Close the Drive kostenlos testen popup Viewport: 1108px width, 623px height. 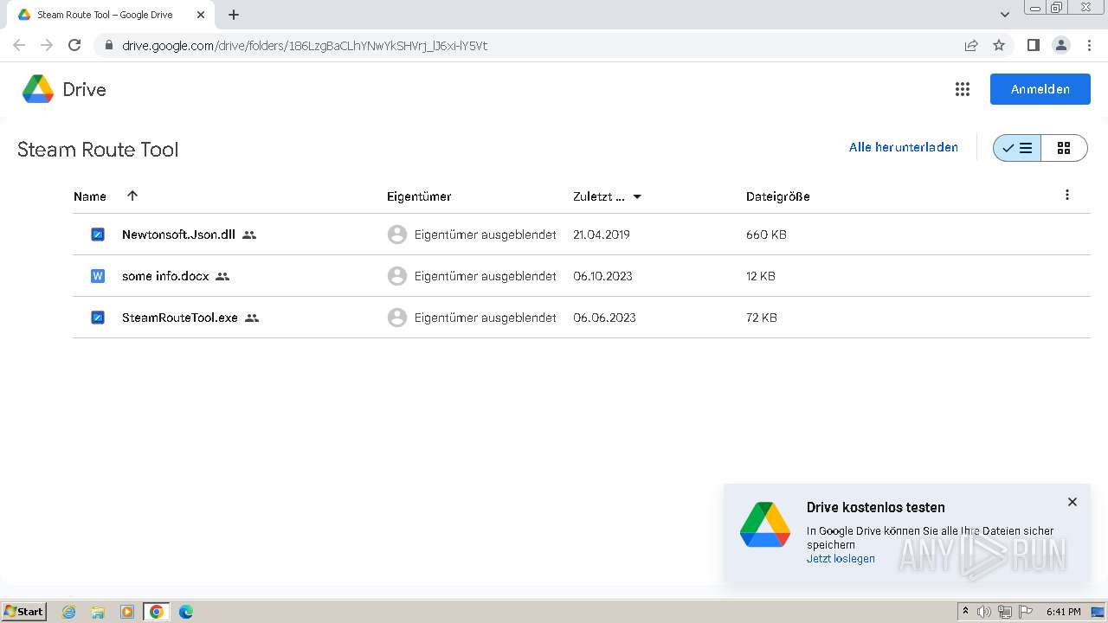[1073, 502]
